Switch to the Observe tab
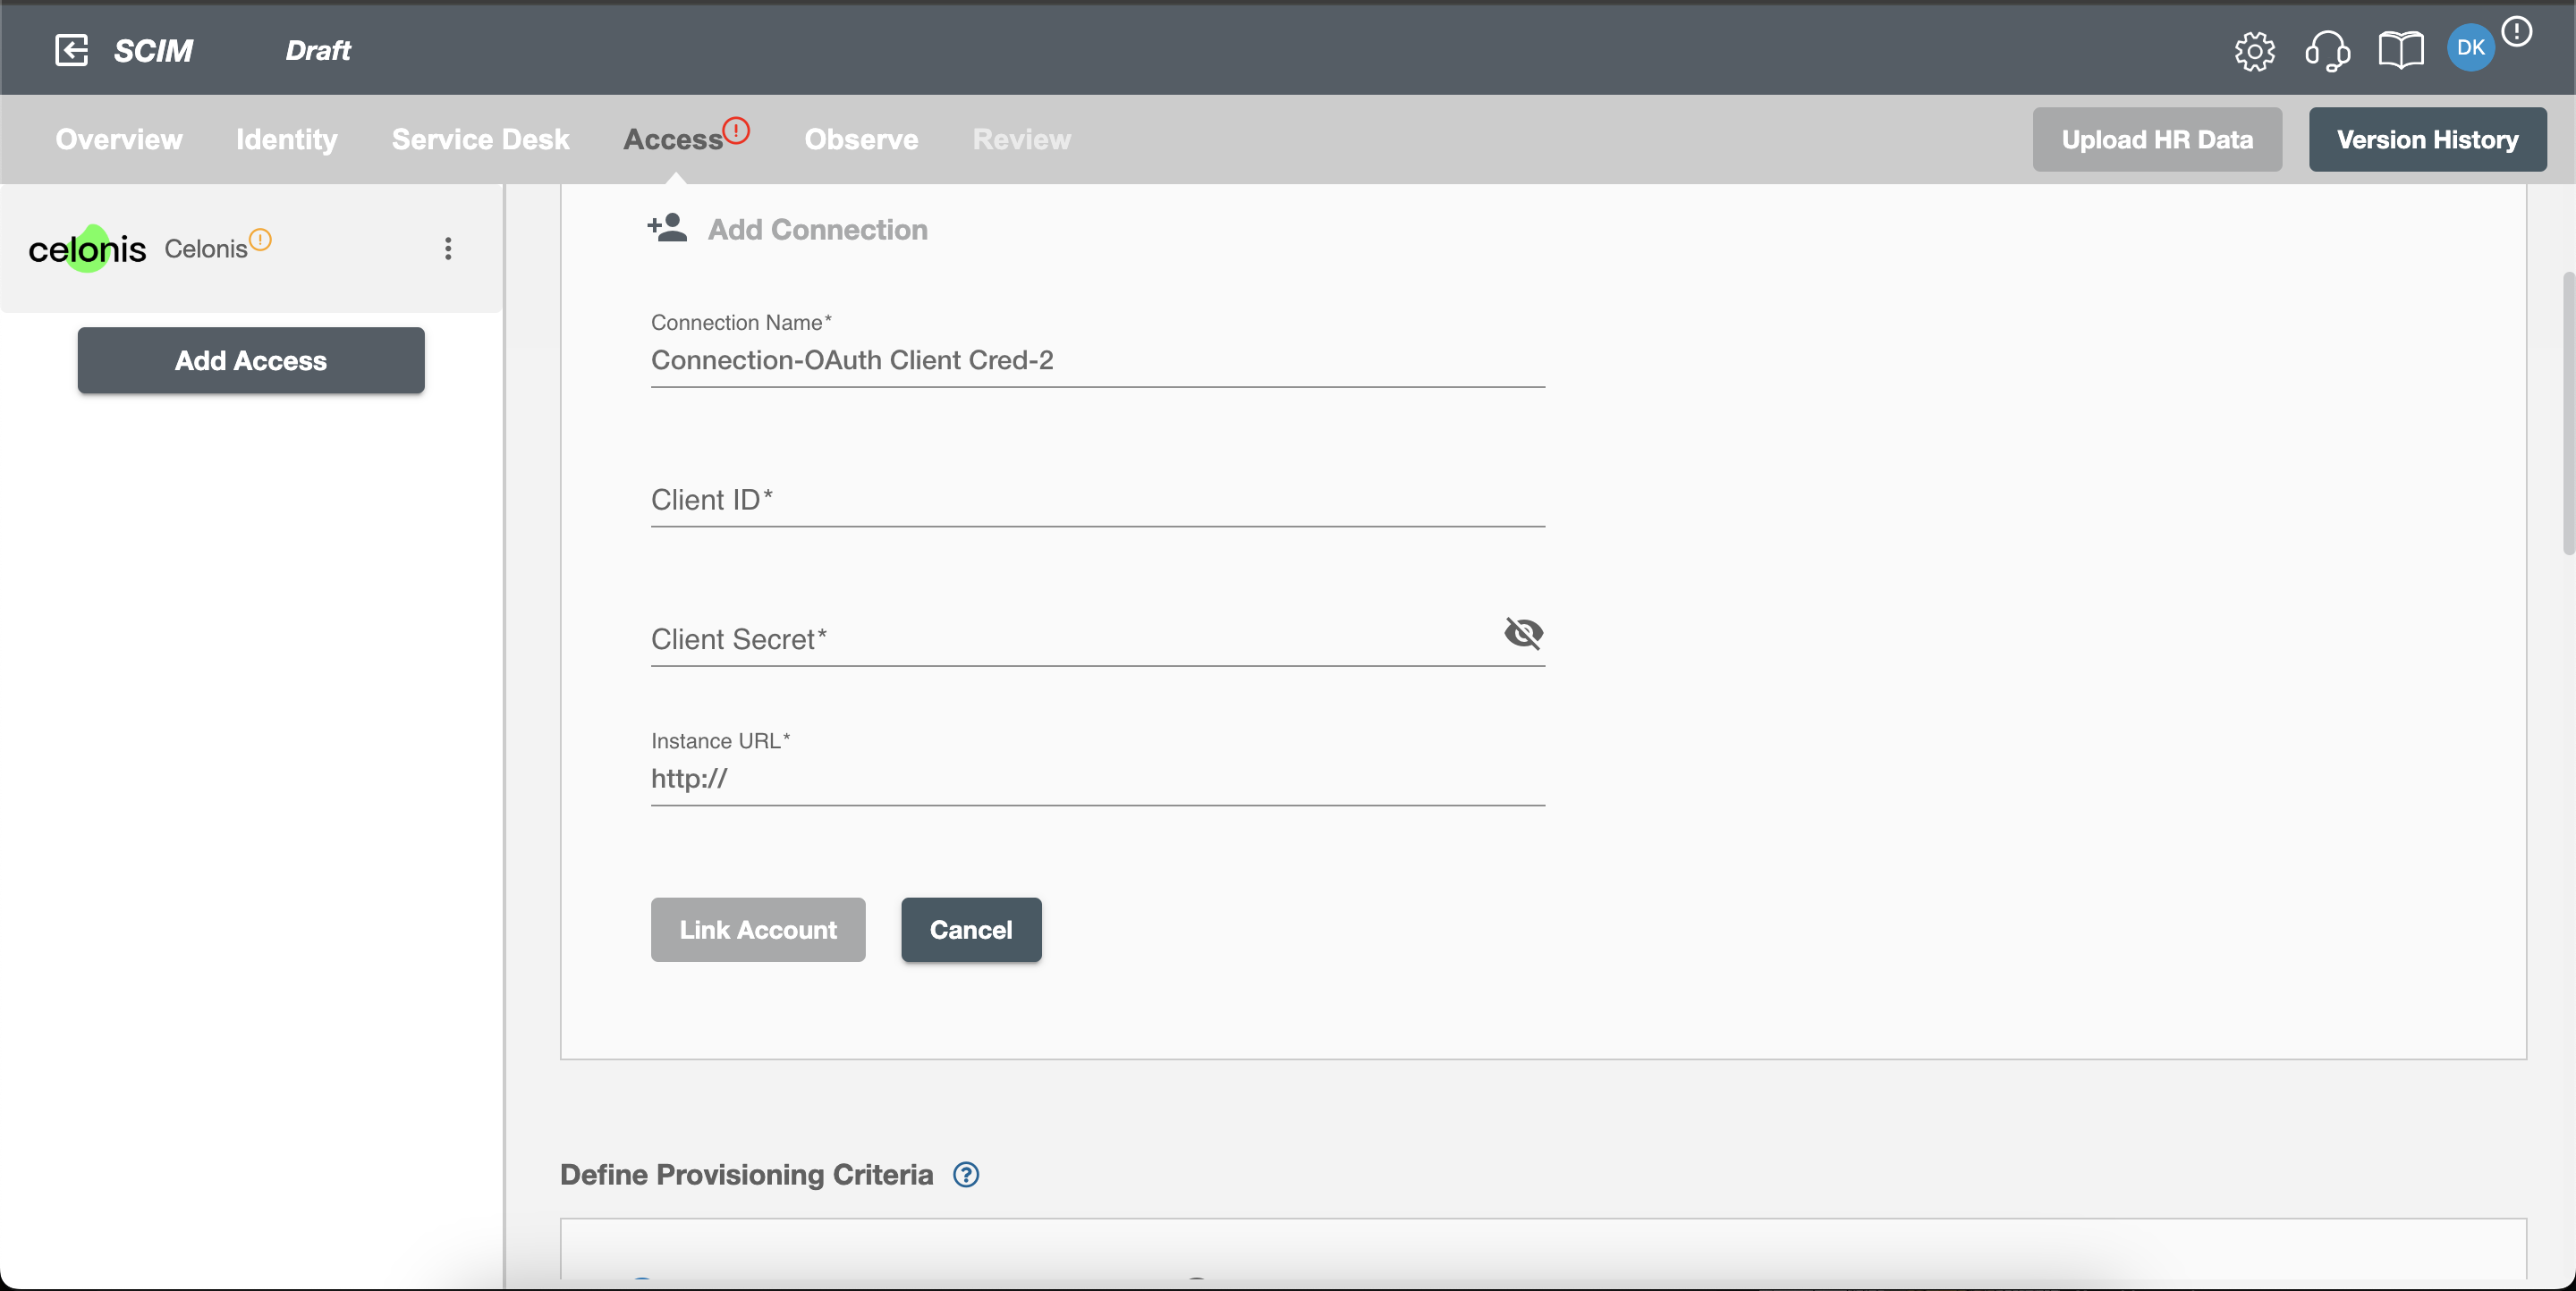 click(861, 139)
